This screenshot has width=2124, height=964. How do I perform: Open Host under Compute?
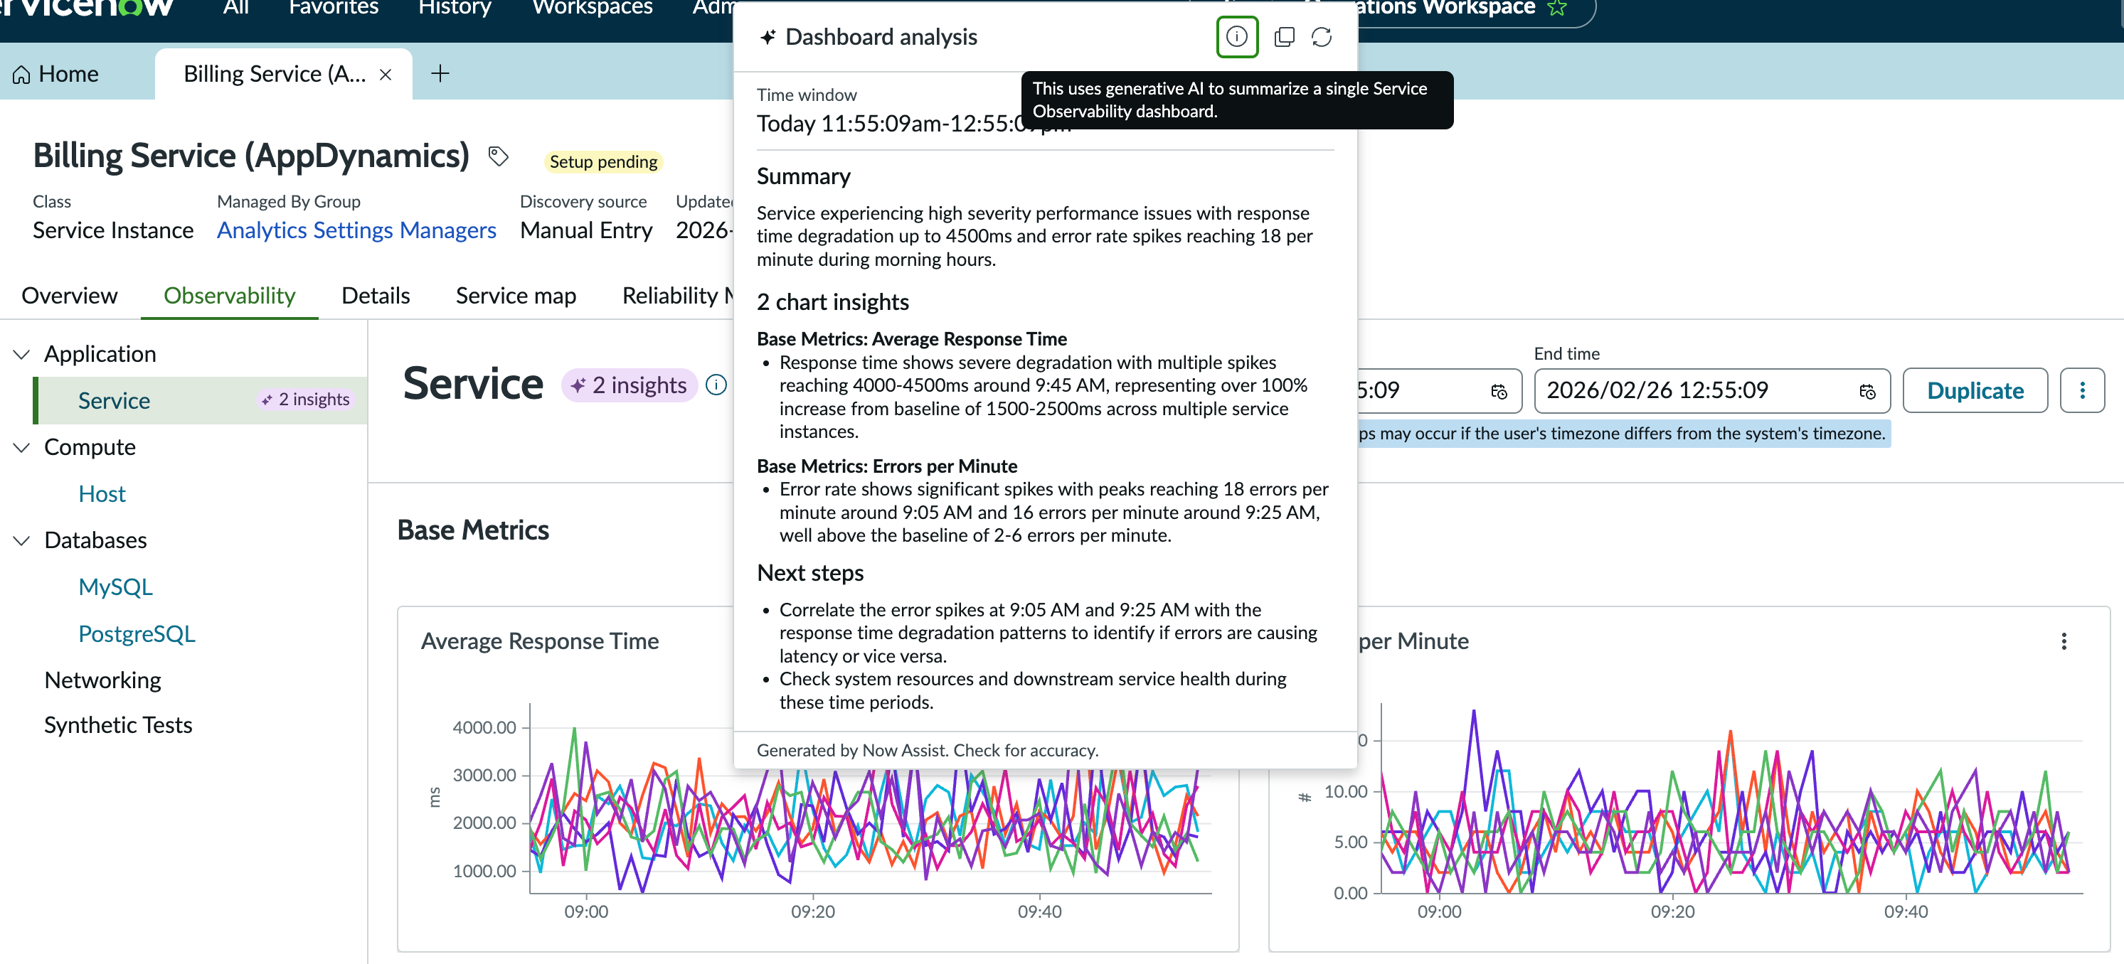point(102,493)
